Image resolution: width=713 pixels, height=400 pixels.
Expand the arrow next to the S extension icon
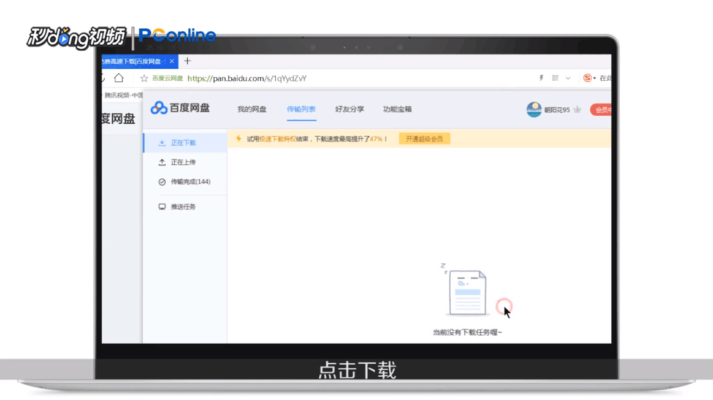click(x=595, y=78)
